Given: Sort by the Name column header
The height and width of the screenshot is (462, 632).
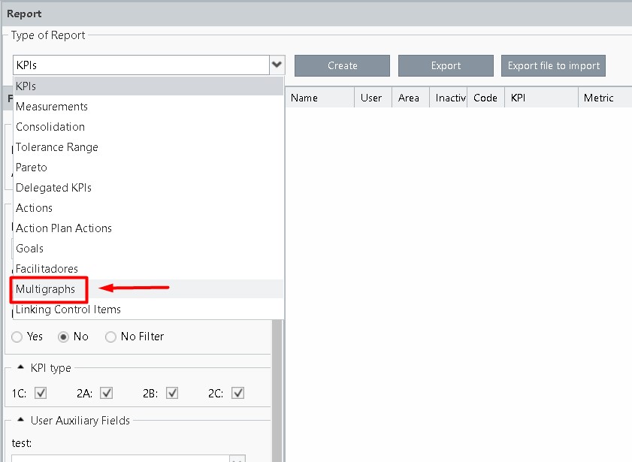Looking at the screenshot, I should (x=304, y=98).
